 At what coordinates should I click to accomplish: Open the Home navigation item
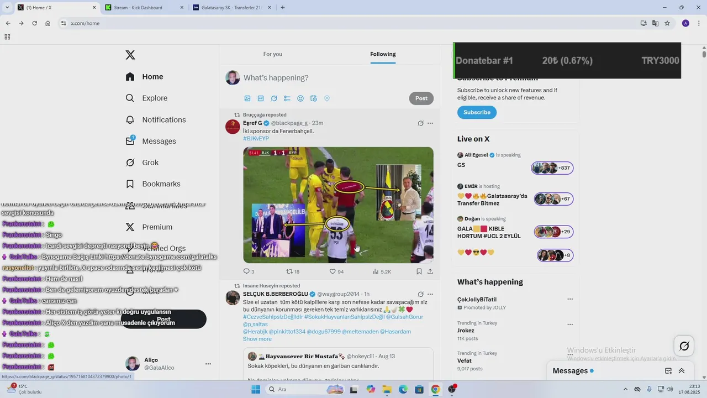145,77
